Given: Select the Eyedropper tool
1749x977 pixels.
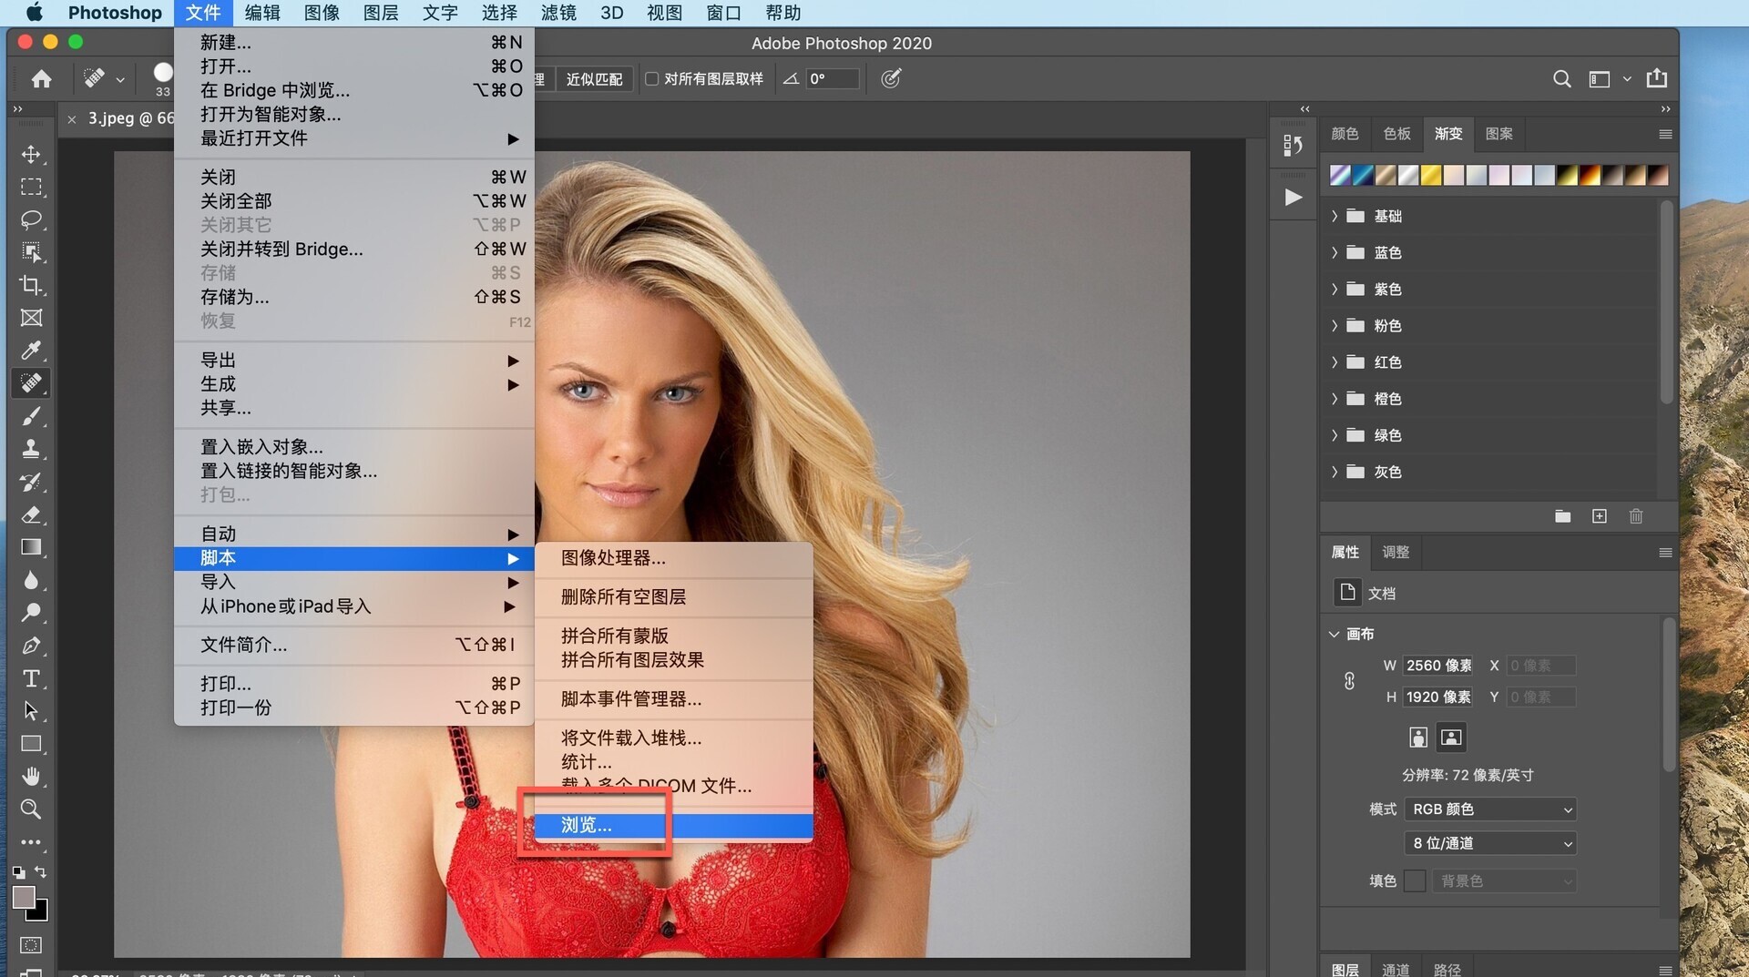Looking at the screenshot, I should click(x=31, y=351).
